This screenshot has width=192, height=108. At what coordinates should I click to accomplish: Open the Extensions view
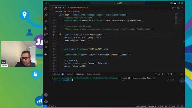tap(46, 35)
